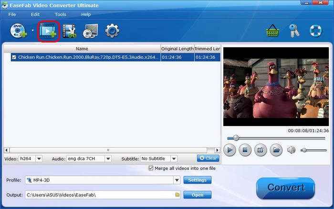
Task: Click the register keys icon
Action: [x=294, y=31]
